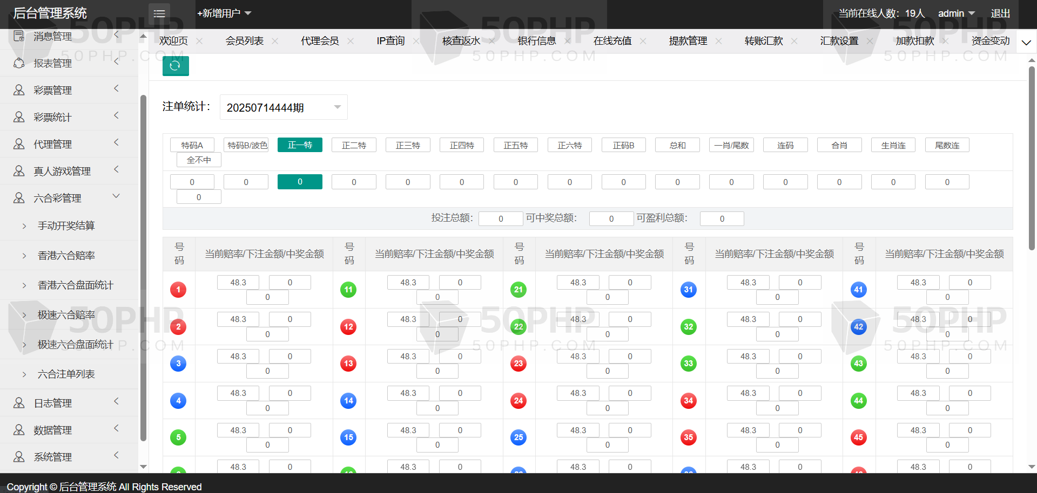Screen dimensions: 1037x493
Task: Open 香港六合赔率 in the sidebar
Action: [66, 255]
